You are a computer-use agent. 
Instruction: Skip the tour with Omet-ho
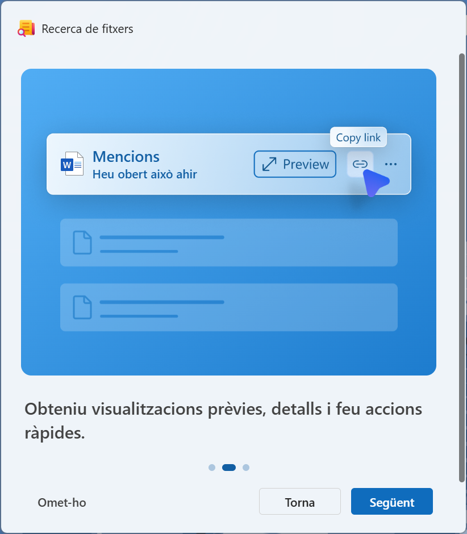[62, 502]
